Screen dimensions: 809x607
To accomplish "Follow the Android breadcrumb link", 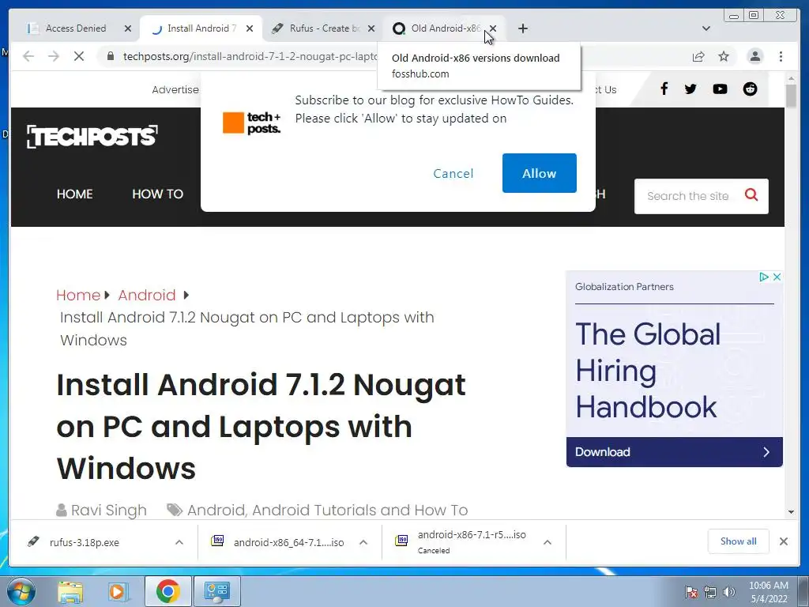I will 146,295.
